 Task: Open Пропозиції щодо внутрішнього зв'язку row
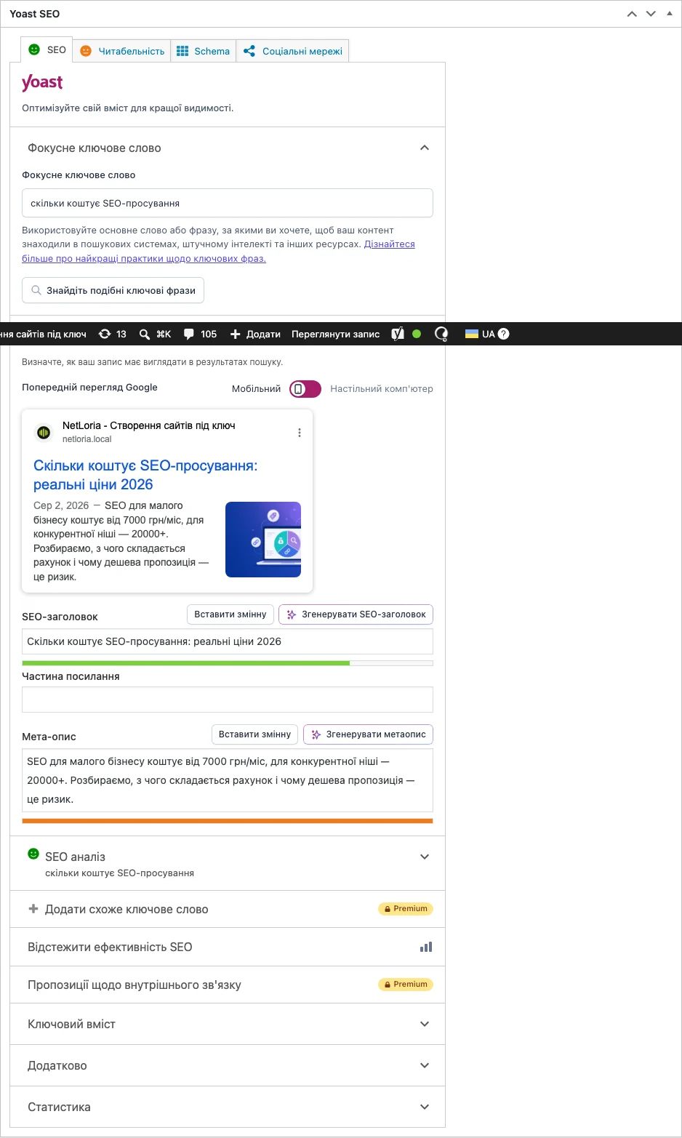[x=228, y=985]
